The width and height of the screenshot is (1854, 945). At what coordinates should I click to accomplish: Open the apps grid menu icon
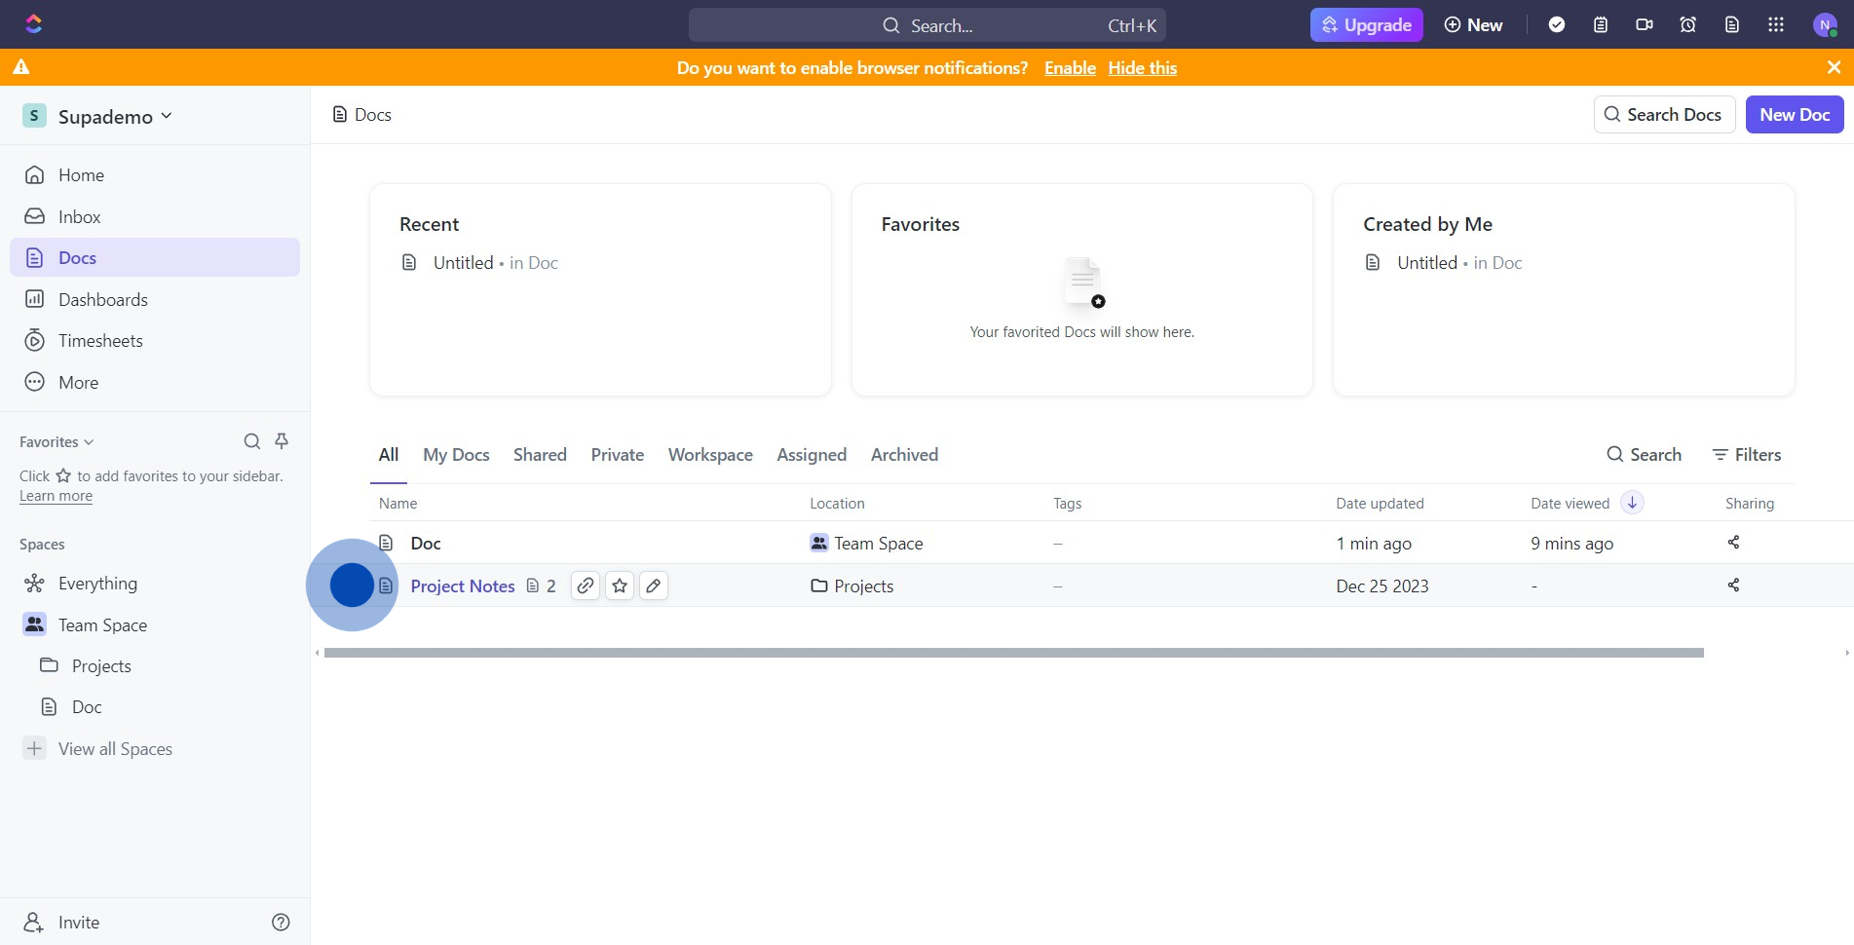click(x=1775, y=25)
